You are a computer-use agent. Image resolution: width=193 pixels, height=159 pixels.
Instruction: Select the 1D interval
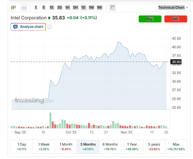[83, 7]
